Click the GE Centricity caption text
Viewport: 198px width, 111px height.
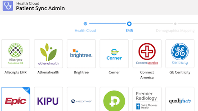[x=180, y=72]
